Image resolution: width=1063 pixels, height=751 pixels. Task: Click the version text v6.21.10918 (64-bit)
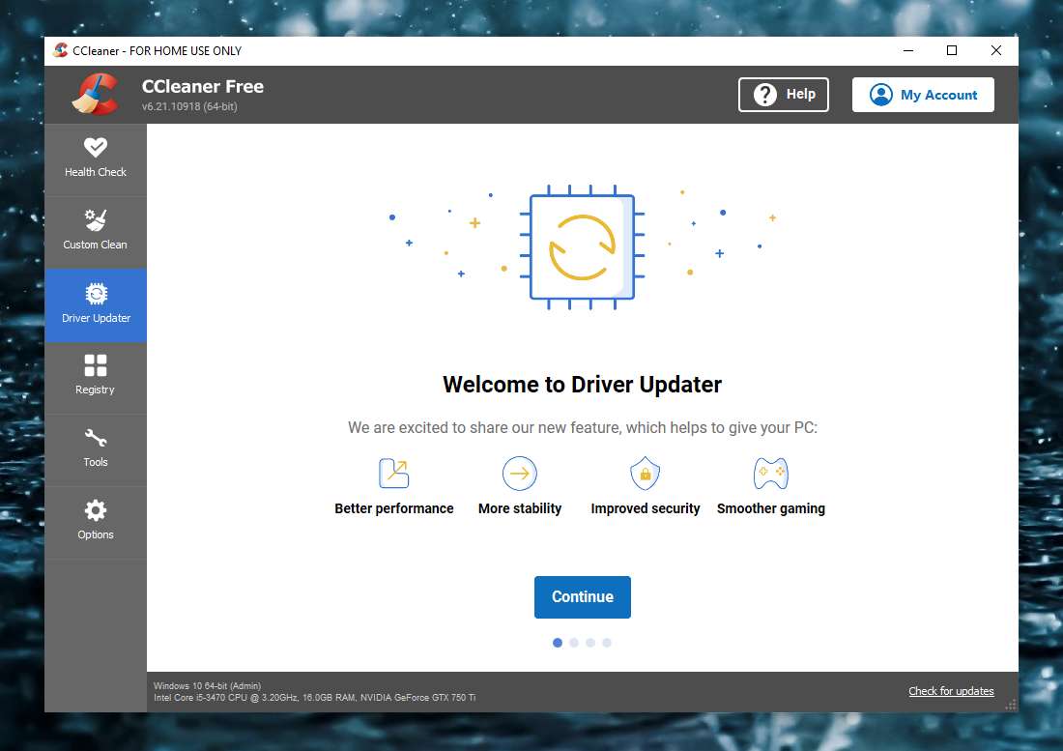point(189,106)
